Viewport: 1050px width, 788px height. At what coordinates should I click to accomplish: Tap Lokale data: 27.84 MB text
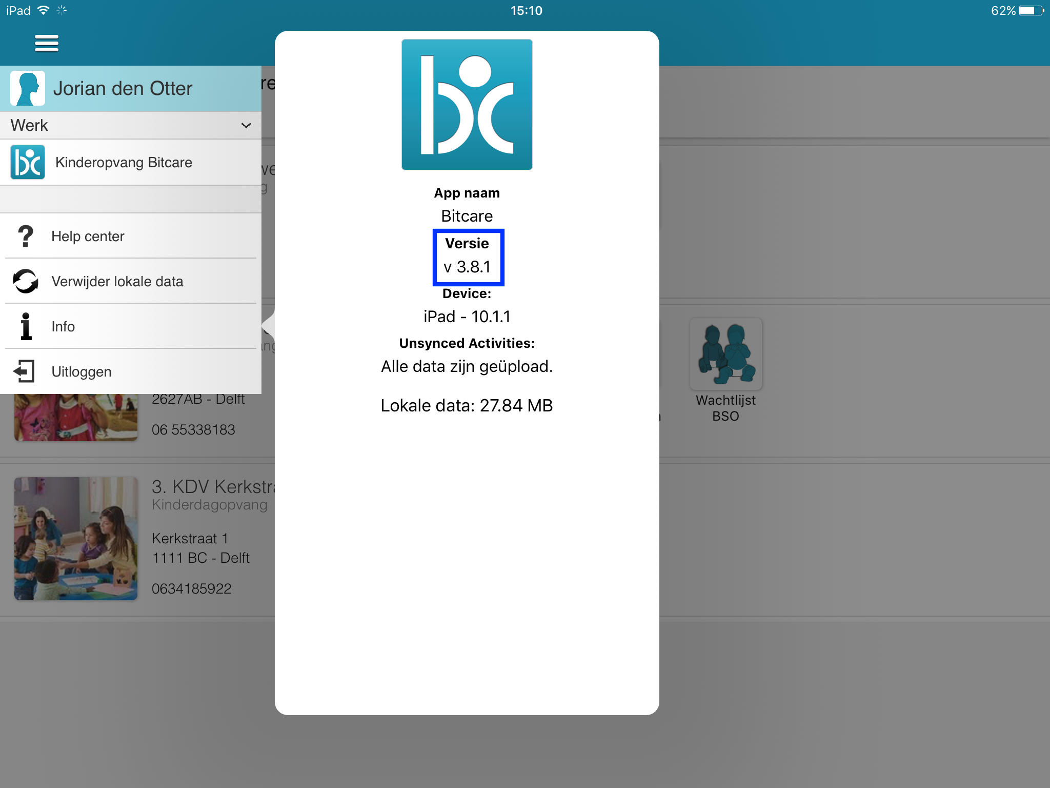pos(467,406)
